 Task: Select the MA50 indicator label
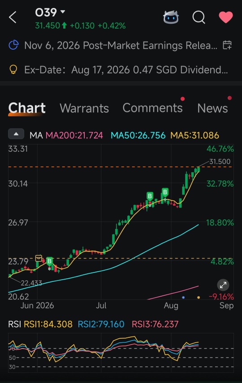(138, 135)
